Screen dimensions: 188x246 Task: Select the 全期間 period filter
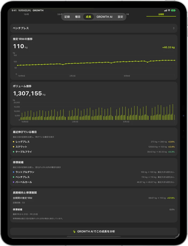point(161,14)
